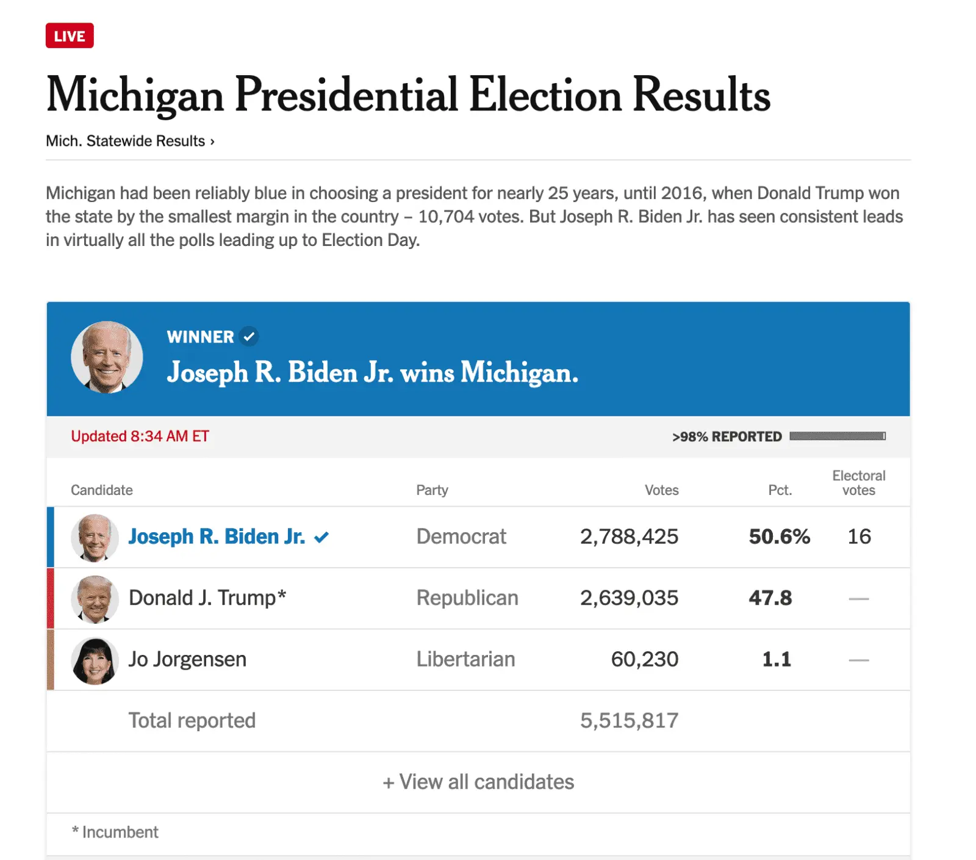This screenshot has height=860, width=976.
Task: Click the reported-votes progress bar
Action: (x=838, y=436)
